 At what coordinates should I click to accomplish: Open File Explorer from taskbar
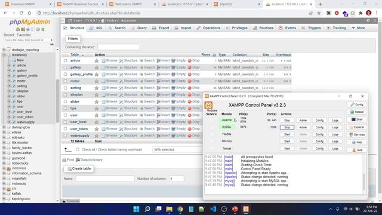(169, 209)
